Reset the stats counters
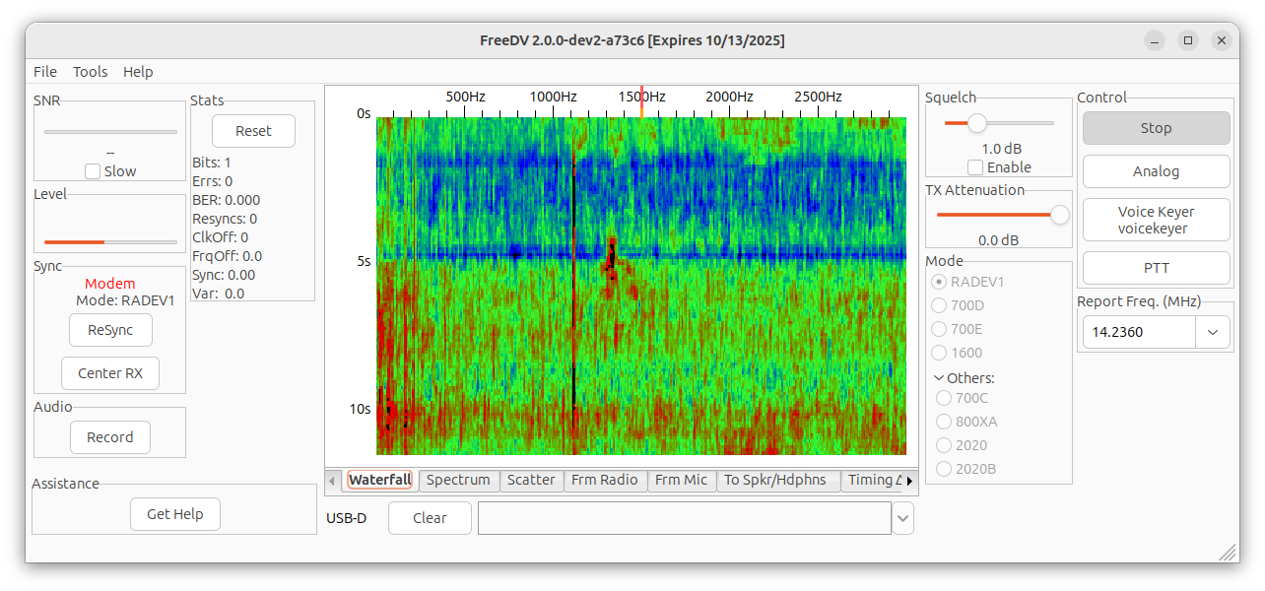This screenshot has height=591, width=1265. pyautogui.click(x=253, y=131)
